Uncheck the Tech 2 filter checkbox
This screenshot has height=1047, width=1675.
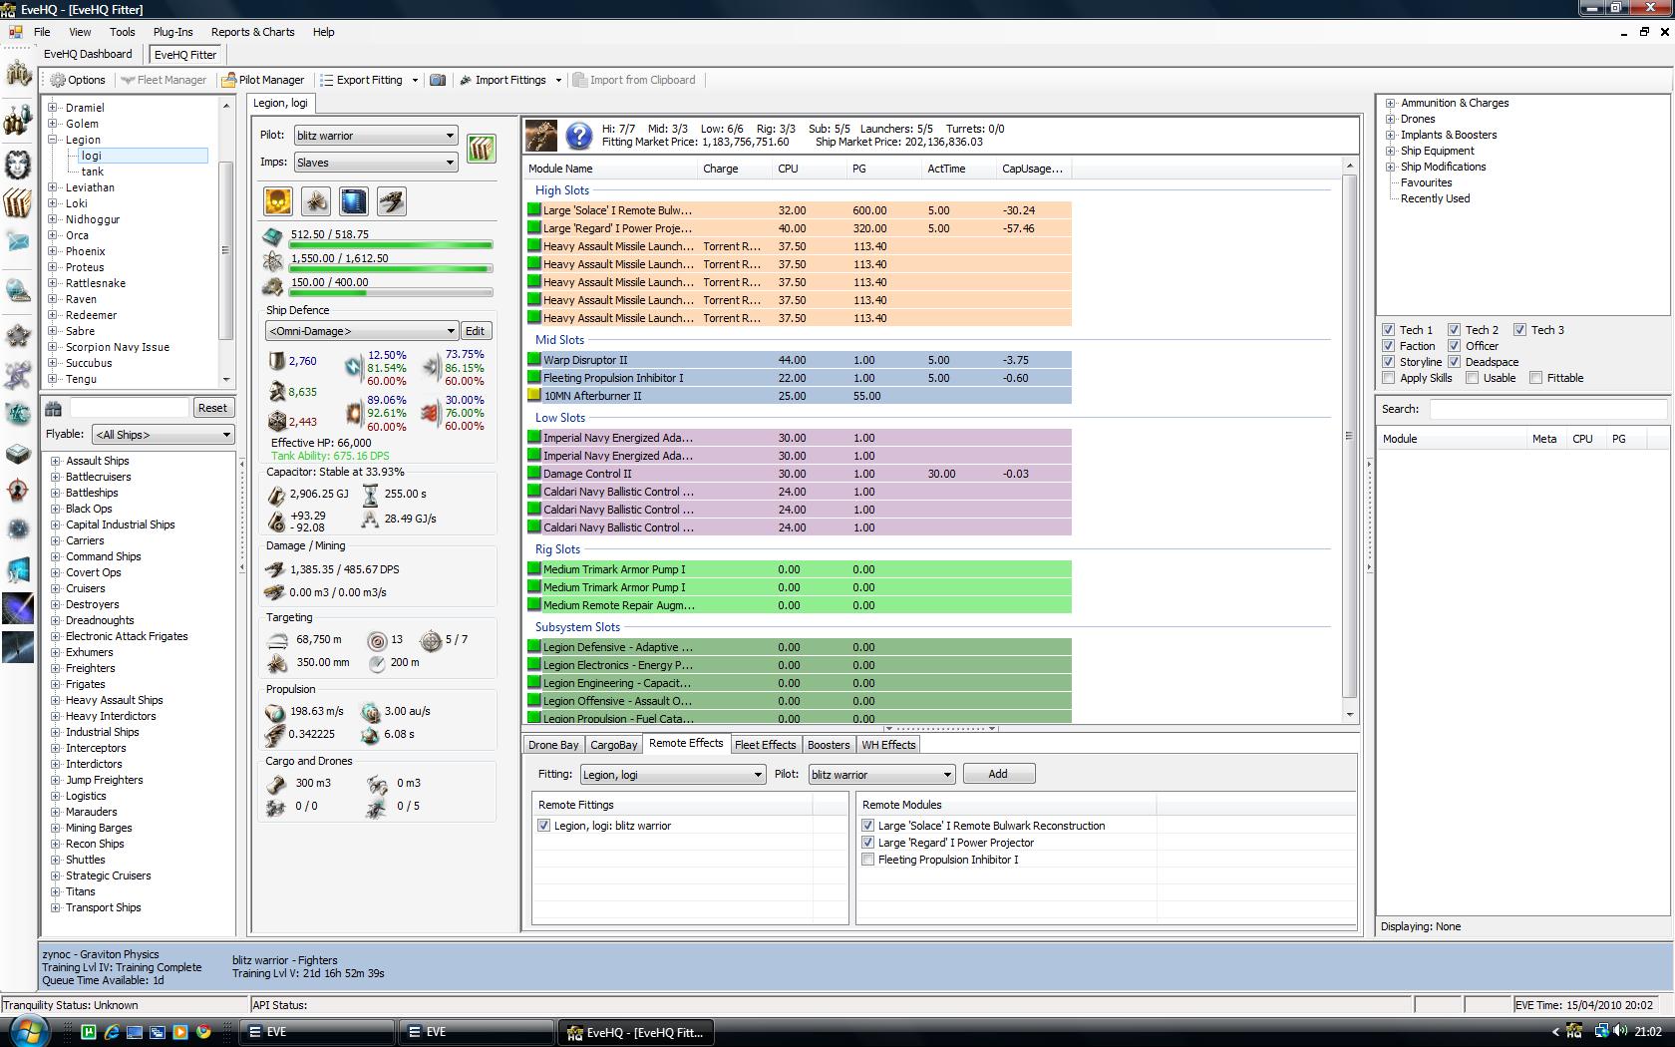click(x=1455, y=330)
